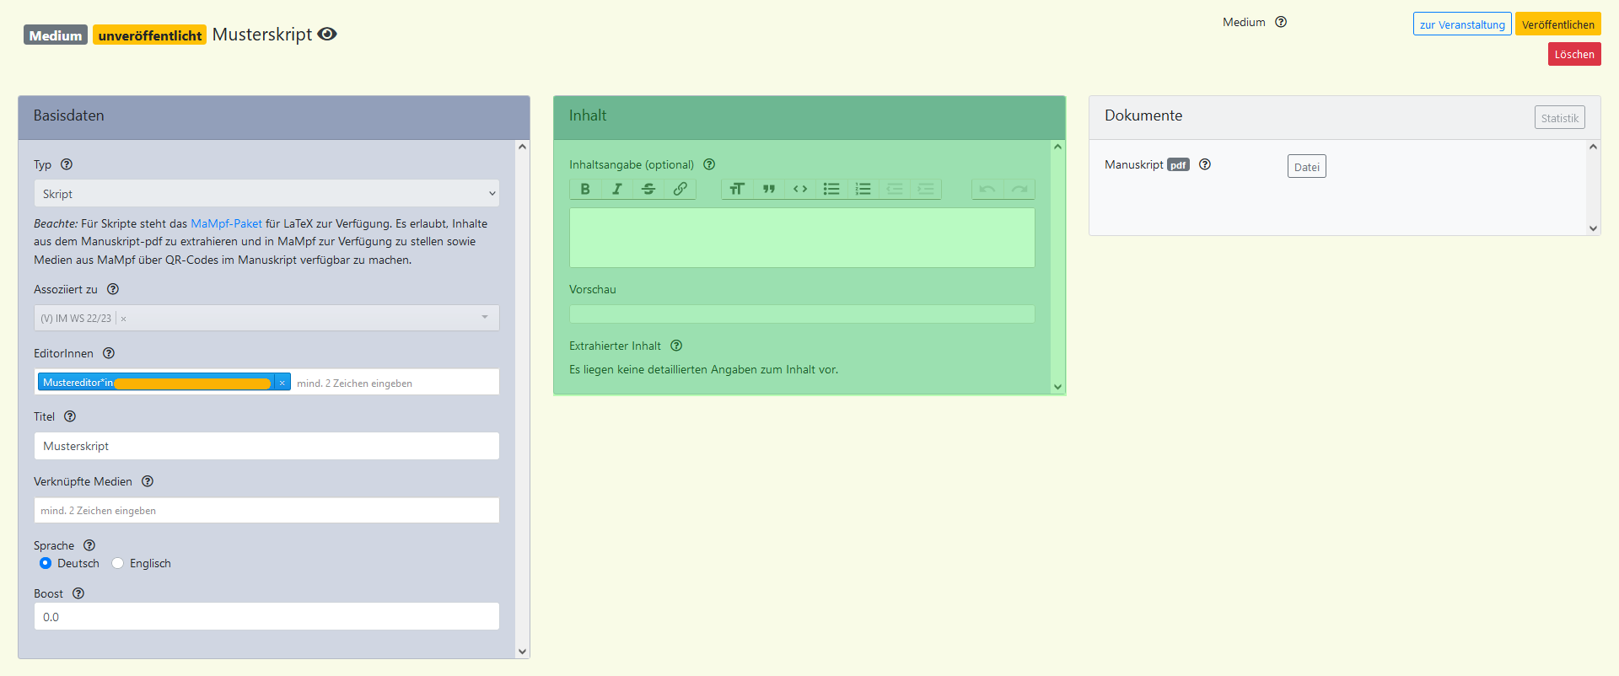Screen dimensions: 1619x676
Task: Toggle bold formatting in the Inhaltsangabe editor
Action: [585, 189]
